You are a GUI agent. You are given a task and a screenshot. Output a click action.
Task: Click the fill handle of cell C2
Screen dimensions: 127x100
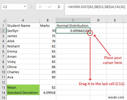point(90,33)
